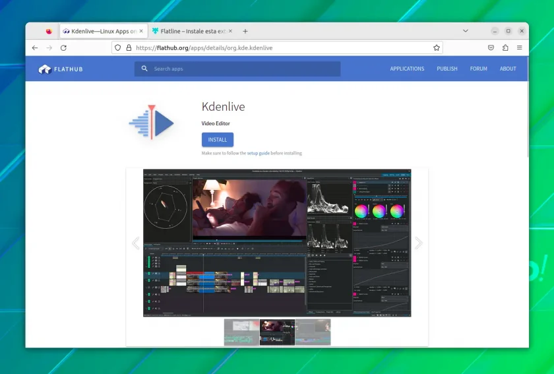Go back with the browser back arrow
This screenshot has height=374, width=554.
pyautogui.click(x=34, y=47)
